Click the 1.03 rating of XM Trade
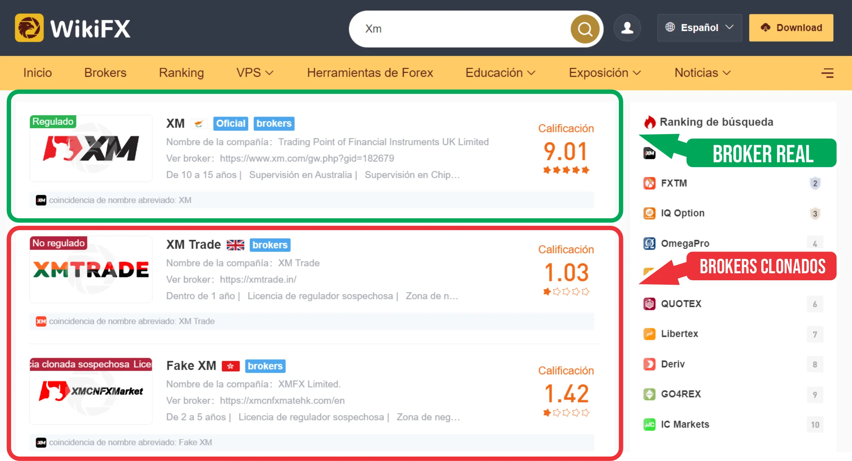 tap(566, 273)
